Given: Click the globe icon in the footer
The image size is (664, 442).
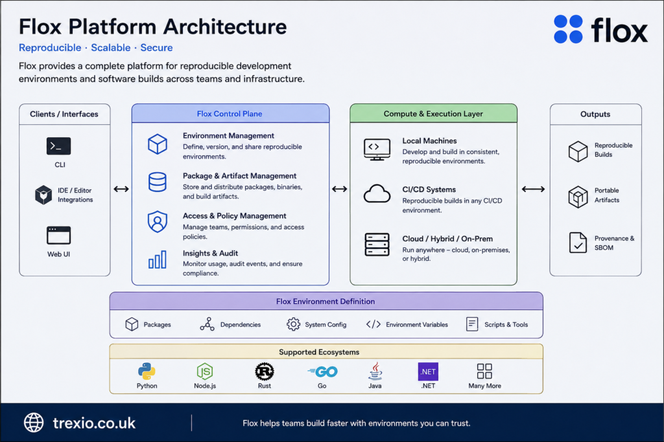Looking at the screenshot, I should click(x=34, y=423).
